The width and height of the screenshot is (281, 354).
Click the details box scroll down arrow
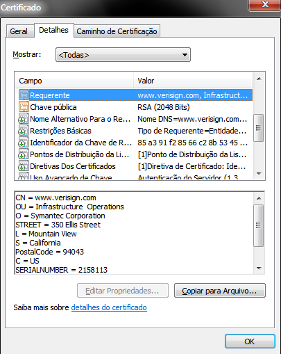tap(259, 268)
